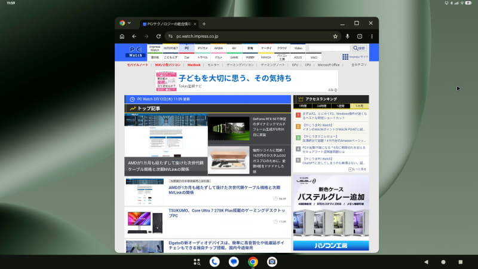Screen dimensions: 478x269
Task: Close the PCテクノロジー tab
Action: pos(195,24)
